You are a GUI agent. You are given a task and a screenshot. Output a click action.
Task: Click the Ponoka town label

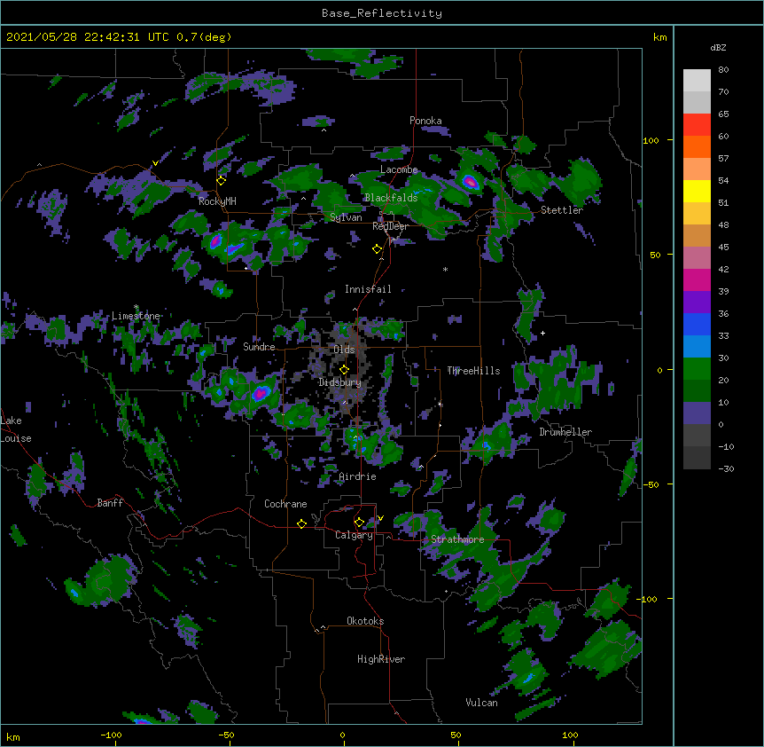425,121
